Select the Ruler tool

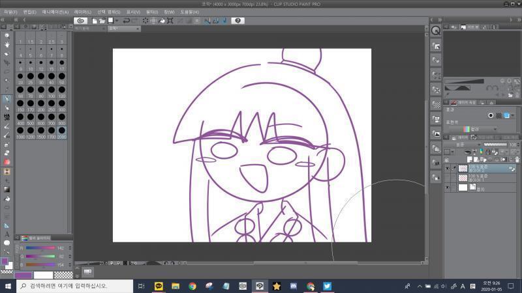point(7,225)
